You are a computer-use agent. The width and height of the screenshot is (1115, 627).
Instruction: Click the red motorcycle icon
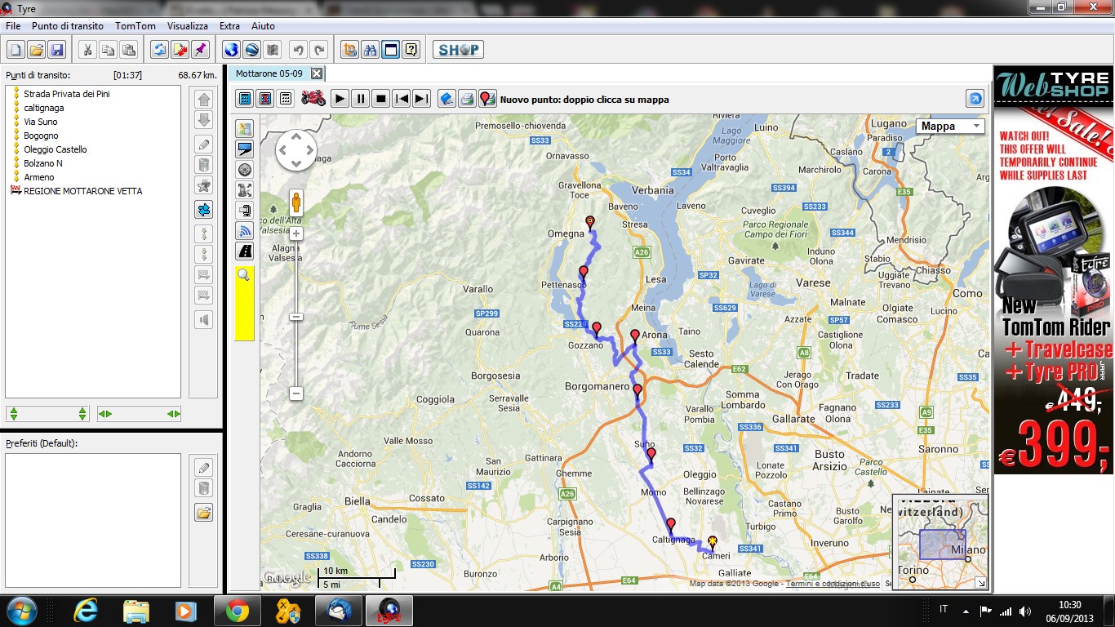(313, 99)
